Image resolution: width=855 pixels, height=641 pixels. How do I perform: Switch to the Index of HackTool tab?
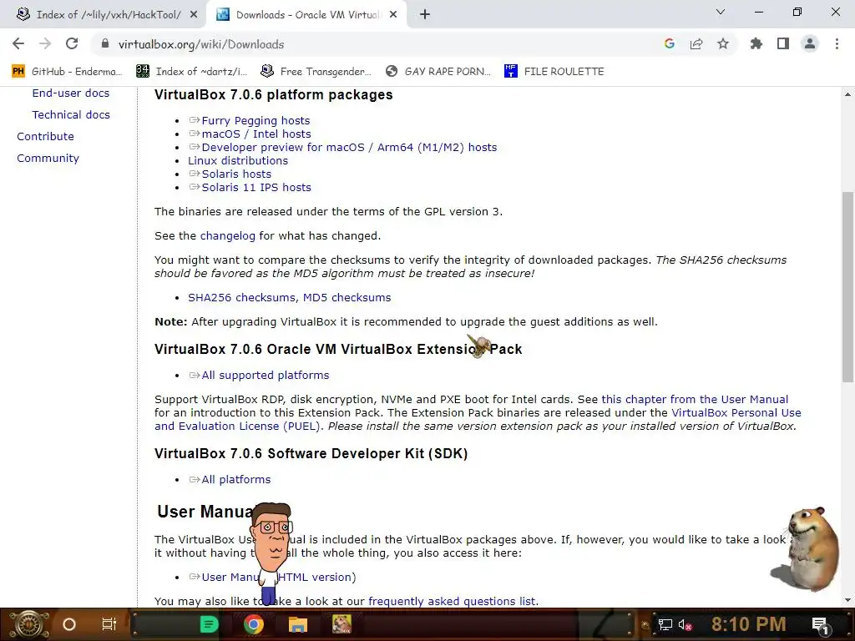click(104, 15)
